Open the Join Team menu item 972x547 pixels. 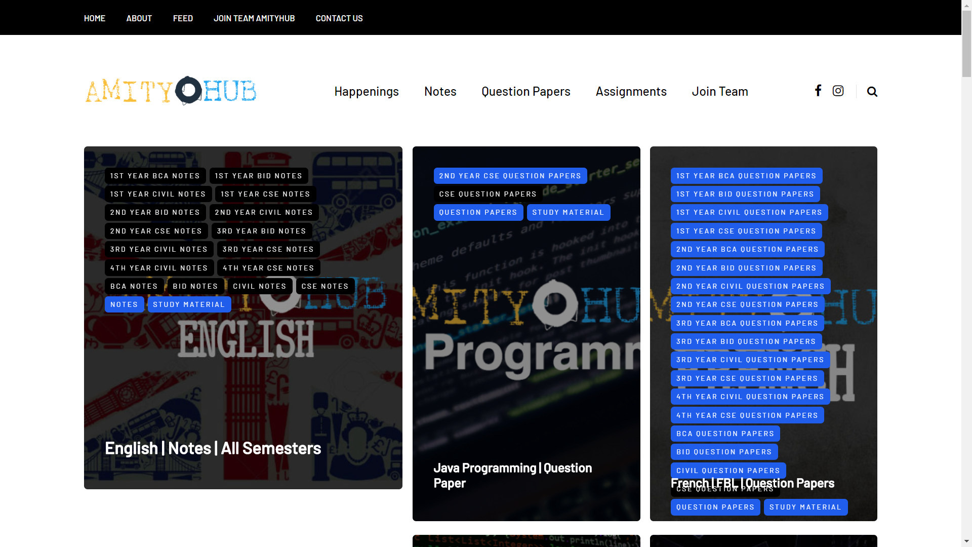coord(719,91)
